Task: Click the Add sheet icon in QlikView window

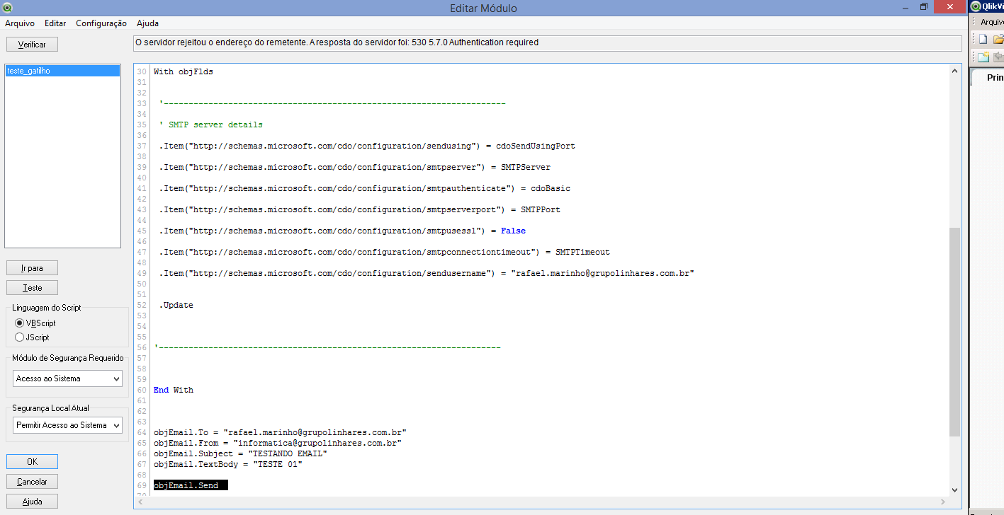Action: tap(983, 57)
